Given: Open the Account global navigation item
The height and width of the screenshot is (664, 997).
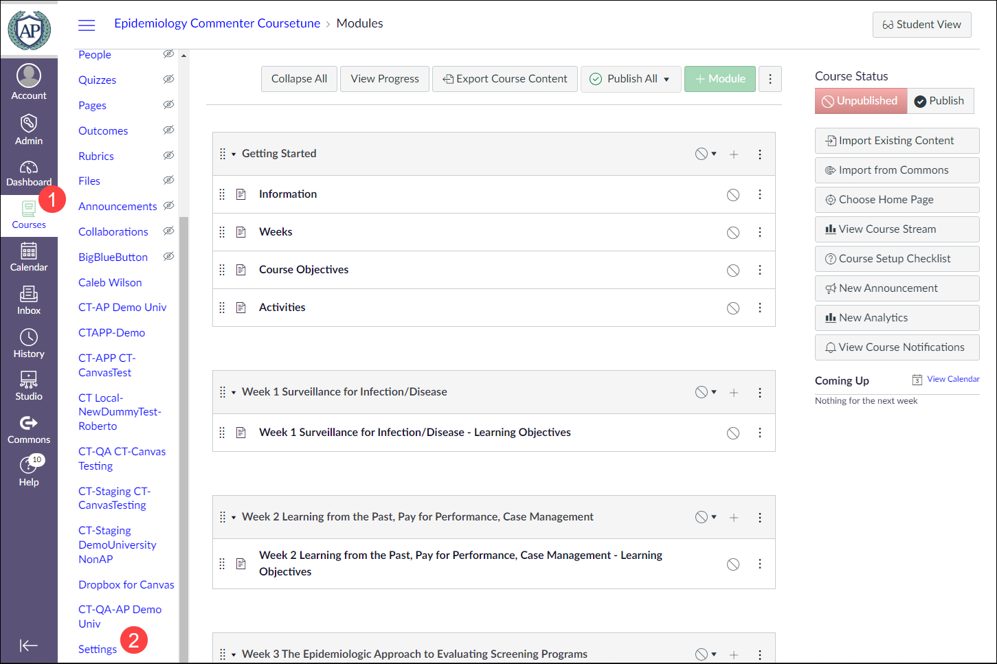Looking at the screenshot, I should [x=29, y=82].
